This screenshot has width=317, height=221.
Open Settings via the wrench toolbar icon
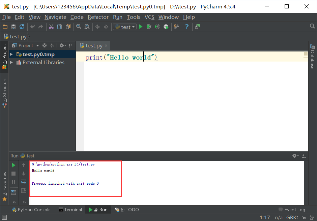176,27
